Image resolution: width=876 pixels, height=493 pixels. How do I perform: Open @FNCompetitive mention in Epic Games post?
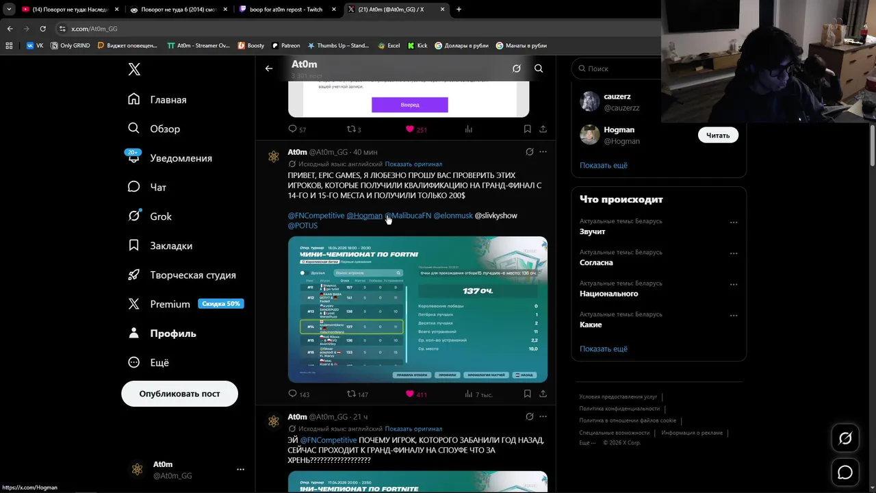316,216
